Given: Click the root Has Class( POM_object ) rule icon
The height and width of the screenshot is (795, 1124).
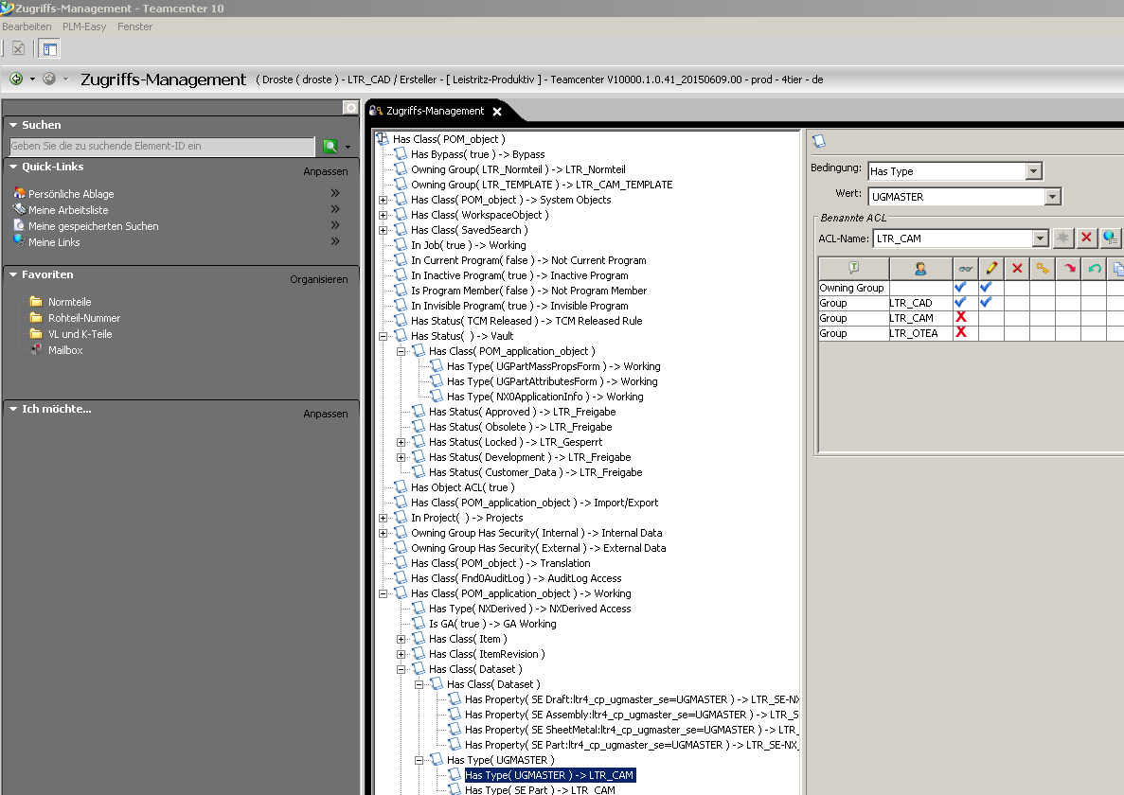Looking at the screenshot, I should pos(383,139).
